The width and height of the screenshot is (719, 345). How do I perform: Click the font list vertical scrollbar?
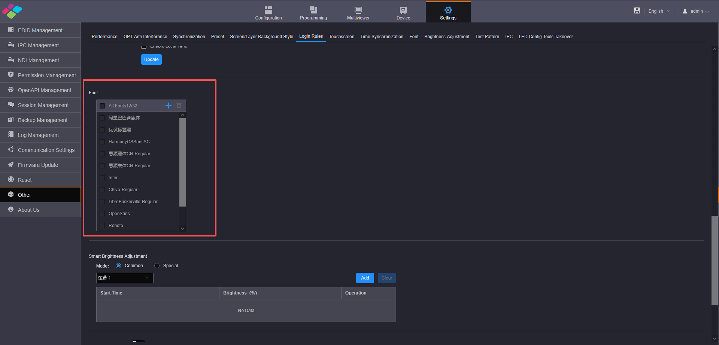[x=183, y=162]
